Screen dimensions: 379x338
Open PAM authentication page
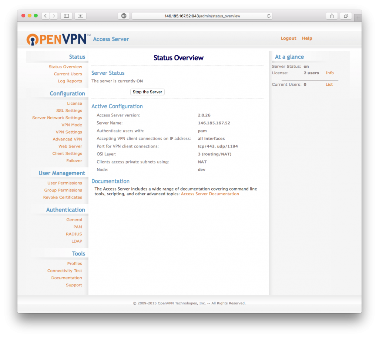click(78, 227)
